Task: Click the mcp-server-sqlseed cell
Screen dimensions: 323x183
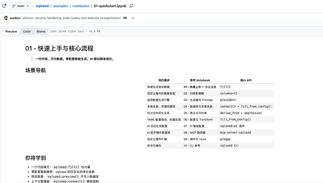Action: tap(235, 132)
